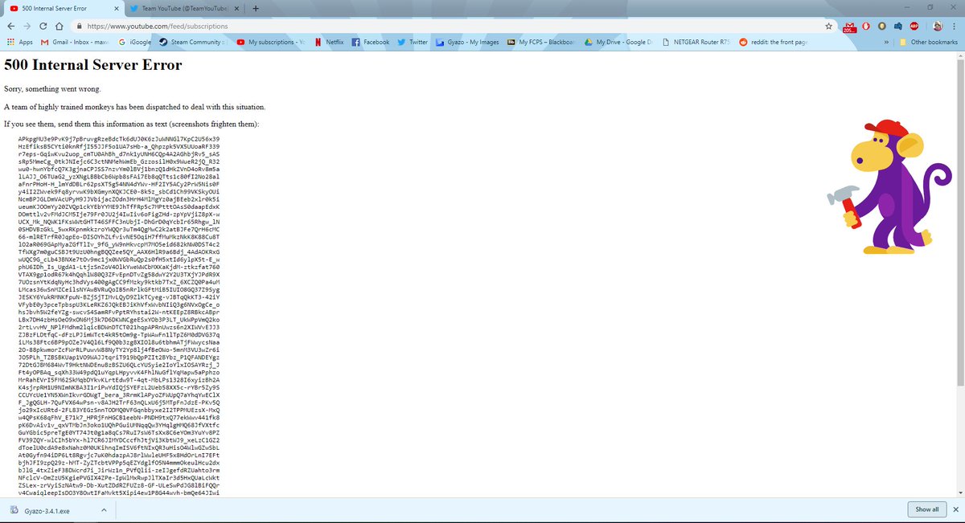The image size is (965, 523).
Task: Close the downloads bar
Action: pos(955,509)
